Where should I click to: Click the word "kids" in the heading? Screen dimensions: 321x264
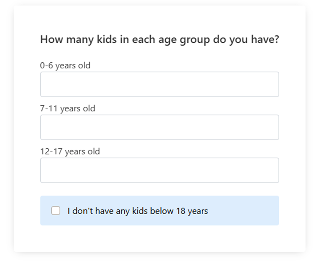[106, 39]
